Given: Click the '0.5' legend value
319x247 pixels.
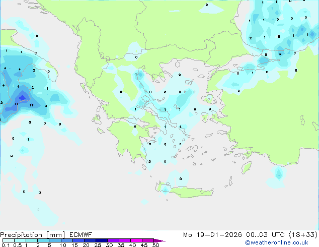Looking at the screenshot, I should [18, 245].
